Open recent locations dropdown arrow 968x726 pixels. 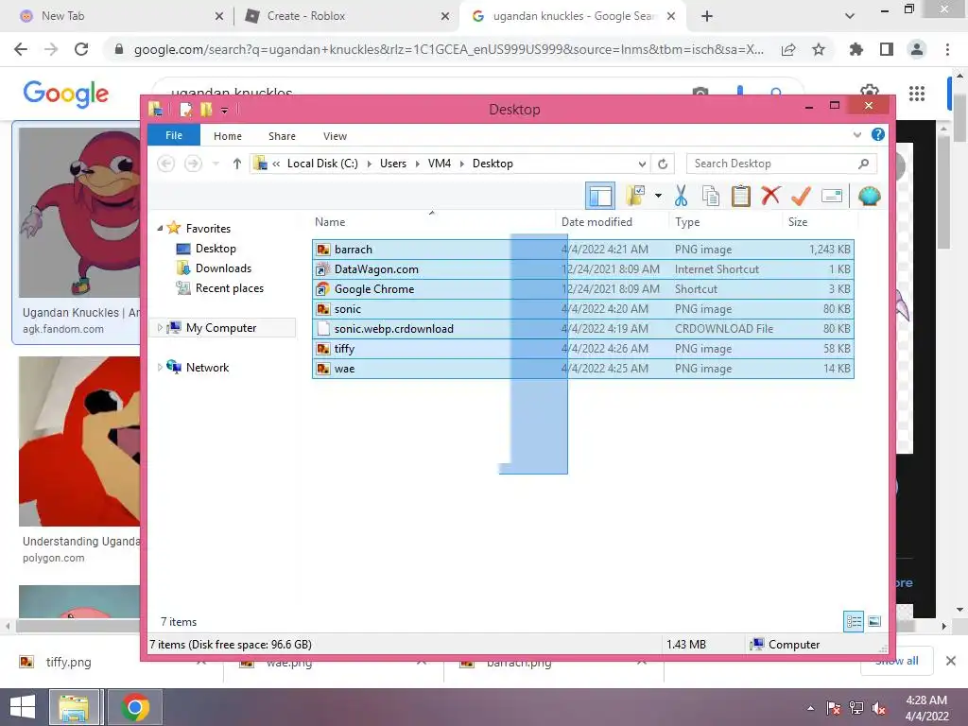click(216, 164)
